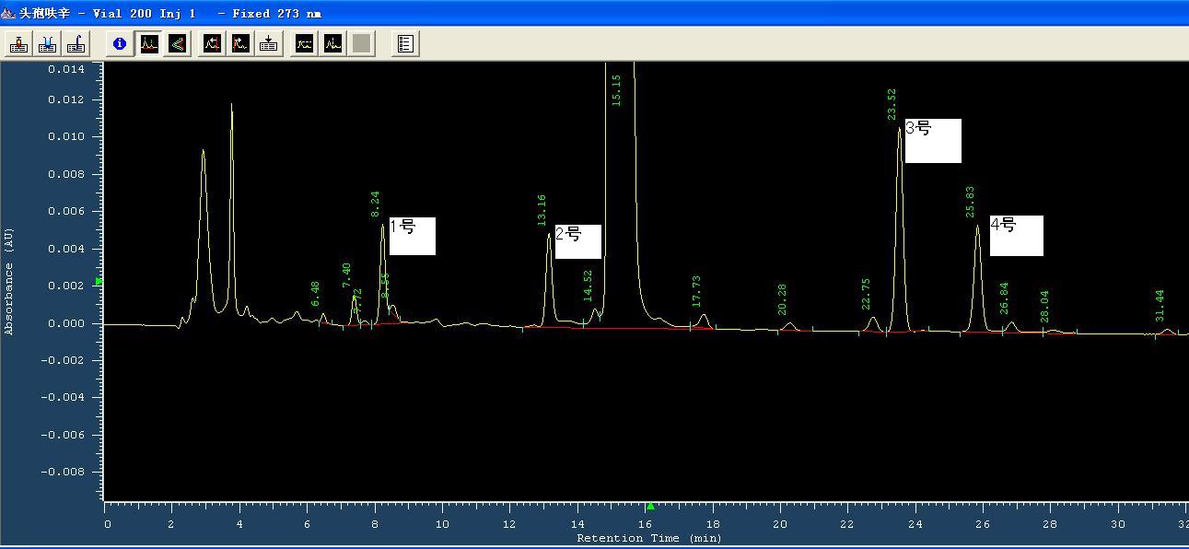Go to next chromatogram with right-arrow icon
The height and width of the screenshot is (549, 1189).
pos(240,43)
